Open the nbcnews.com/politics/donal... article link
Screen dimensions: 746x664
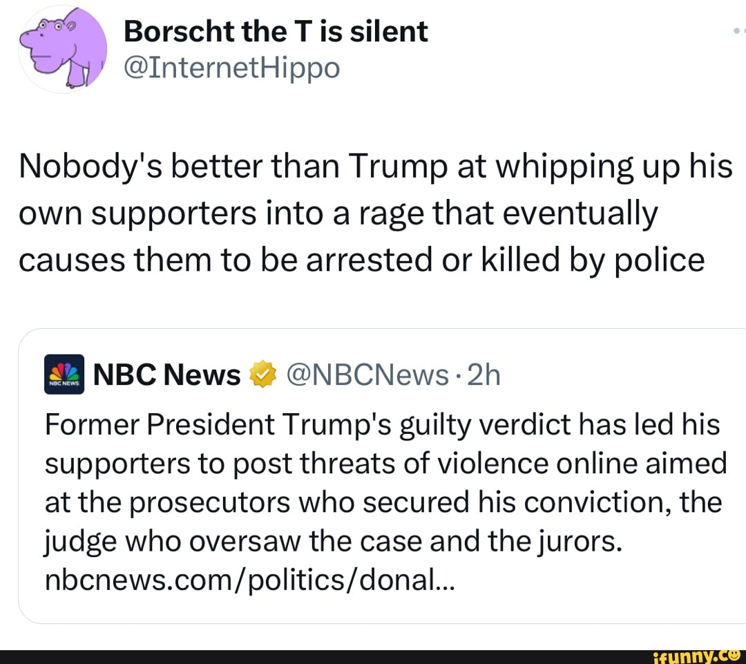tap(249, 580)
